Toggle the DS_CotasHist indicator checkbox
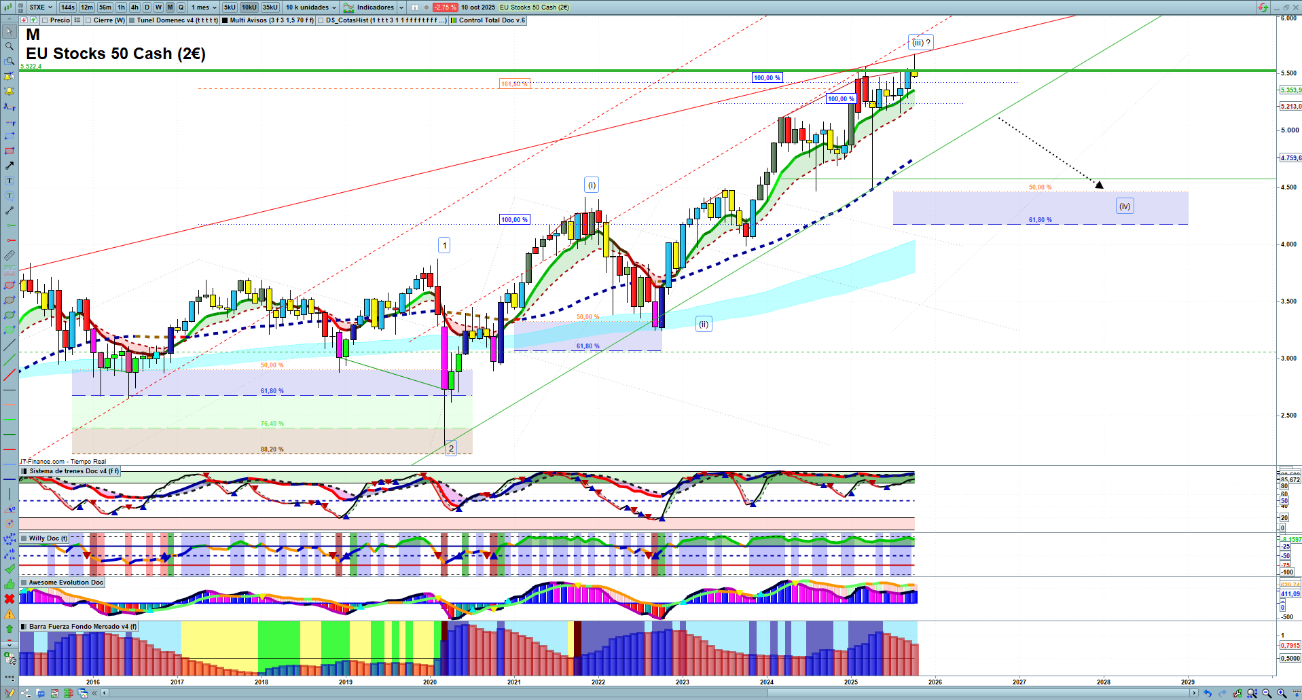1302x700 pixels. tap(321, 20)
